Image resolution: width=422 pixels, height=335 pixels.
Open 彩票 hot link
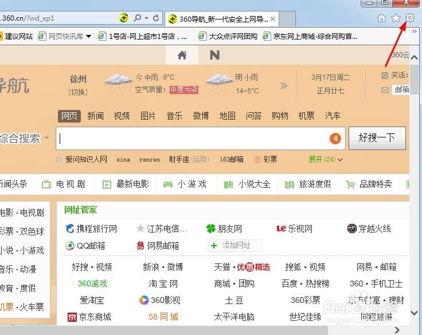tap(265, 159)
